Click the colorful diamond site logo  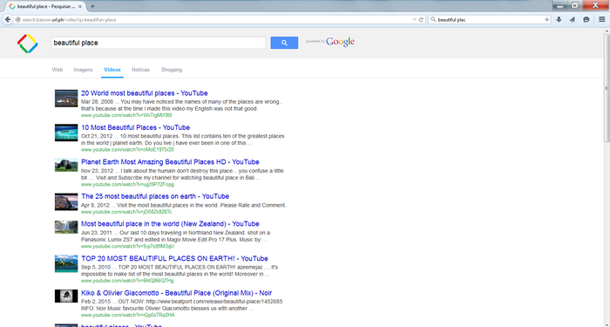pyautogui.click(x=28, y=44)
